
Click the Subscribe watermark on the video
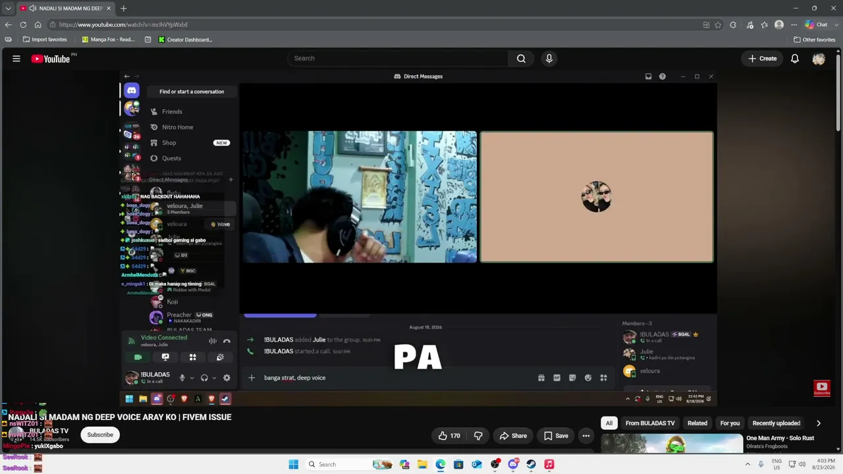(821, 388)
